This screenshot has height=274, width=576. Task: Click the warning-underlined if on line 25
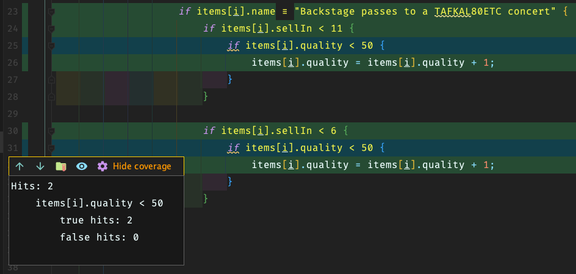(233, 46)
